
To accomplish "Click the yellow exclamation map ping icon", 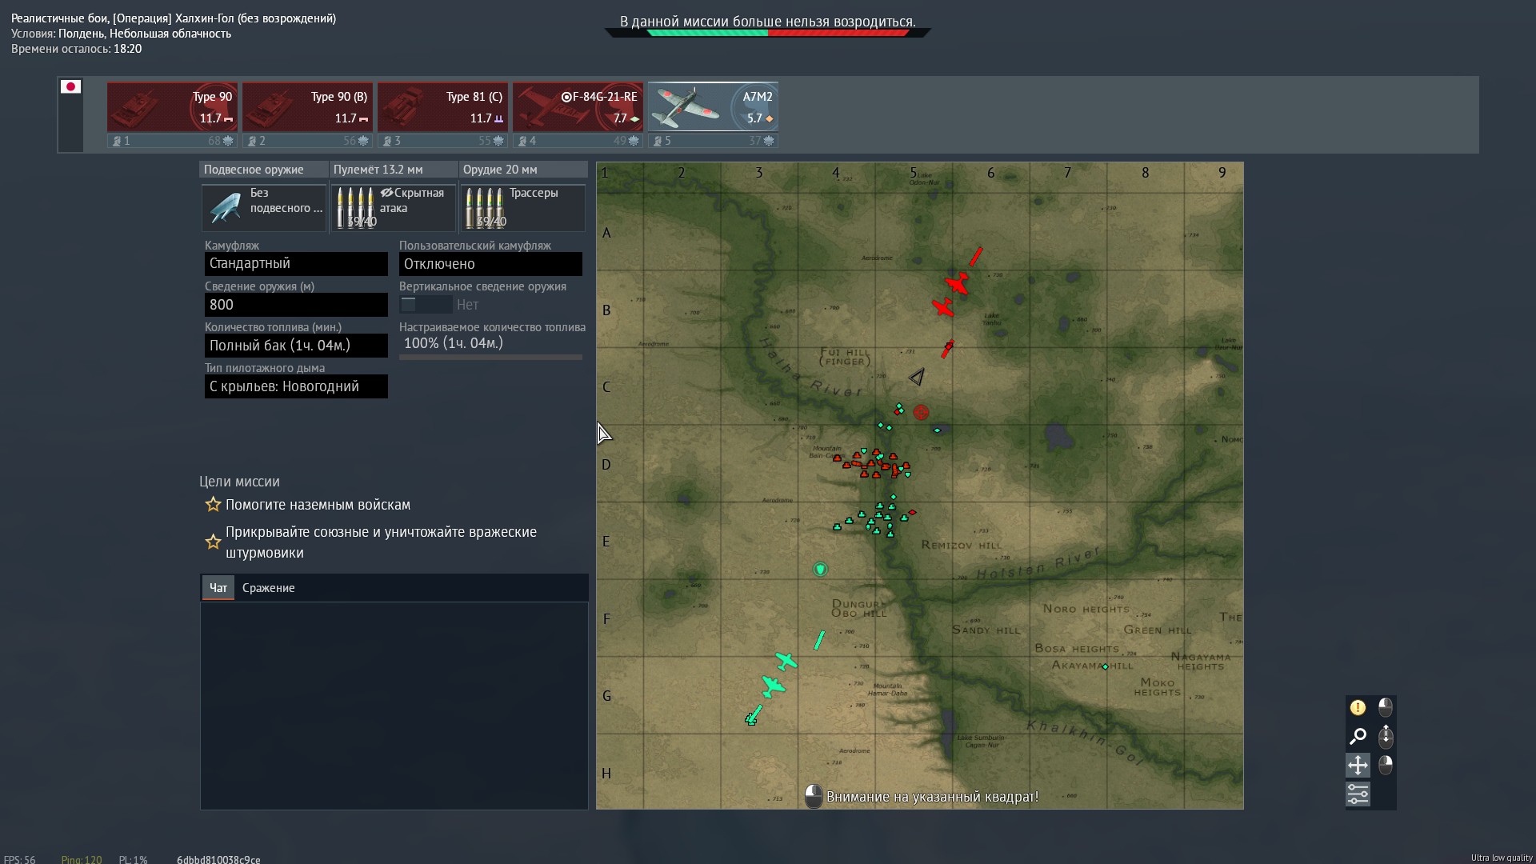I will [1358, 707].
